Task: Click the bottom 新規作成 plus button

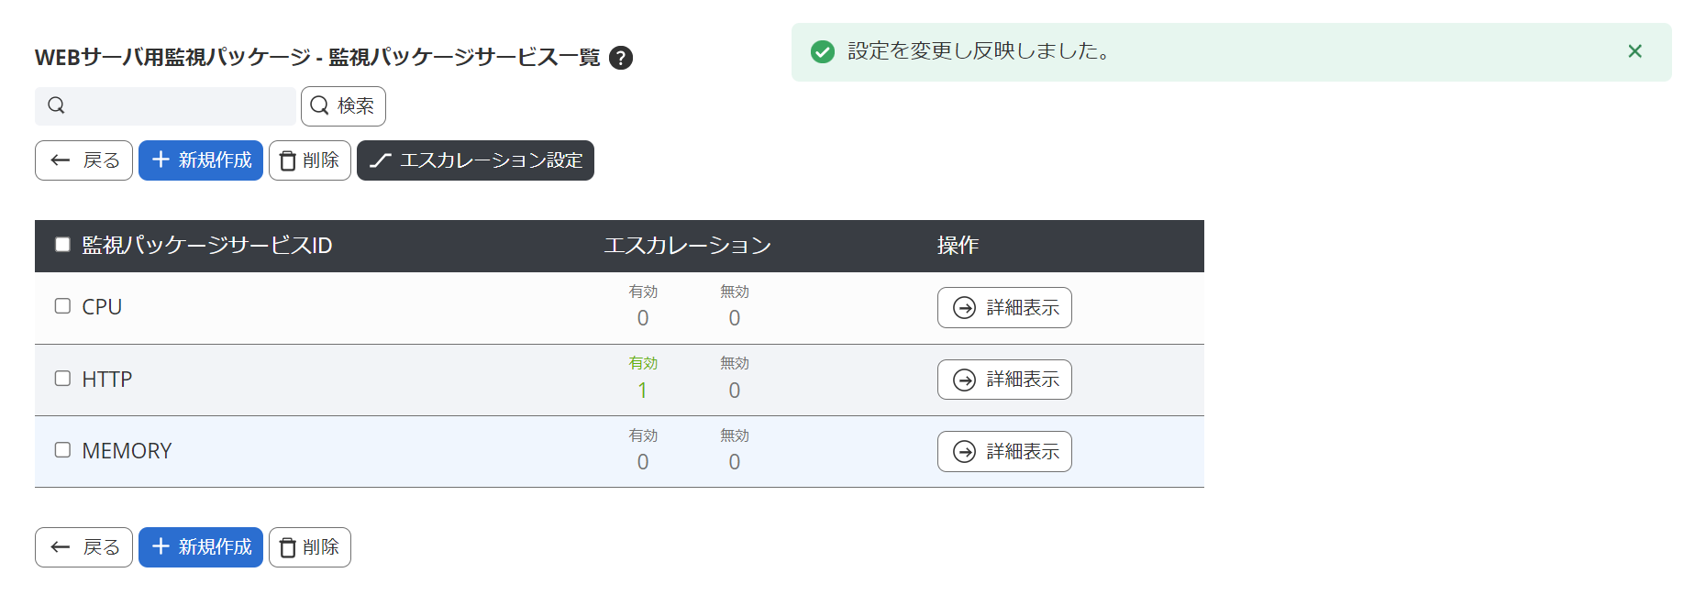Action: pyautogui.click(x=201, y=547)
